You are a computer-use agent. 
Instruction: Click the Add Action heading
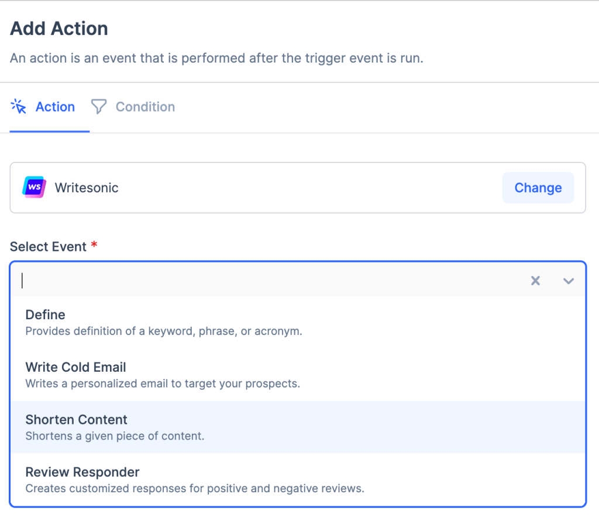pos(59,29)
